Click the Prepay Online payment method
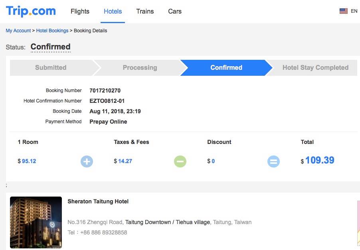 coord(108,122)
